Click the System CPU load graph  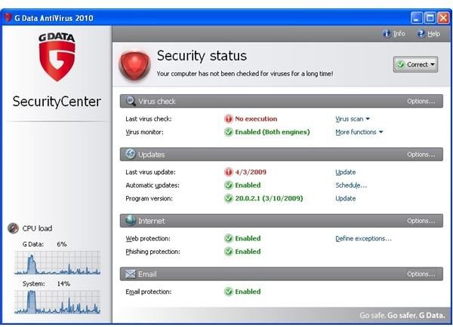[57, 302]
